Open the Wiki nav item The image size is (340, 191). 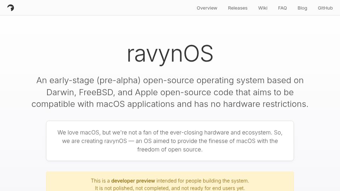pos(262,8)
